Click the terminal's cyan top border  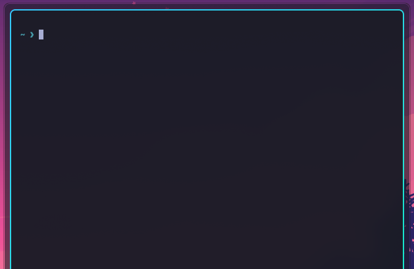point(207,10)
